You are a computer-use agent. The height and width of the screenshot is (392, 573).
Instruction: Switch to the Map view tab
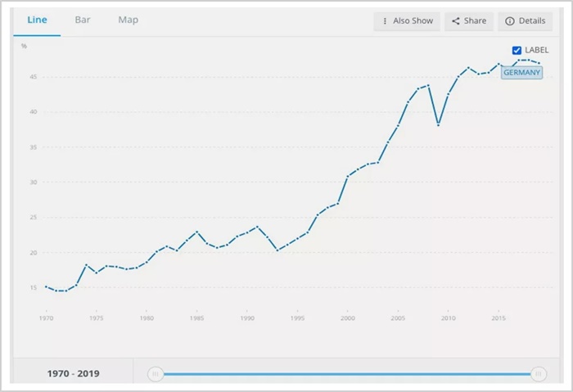pyautogui.click(x=128, y=20)
